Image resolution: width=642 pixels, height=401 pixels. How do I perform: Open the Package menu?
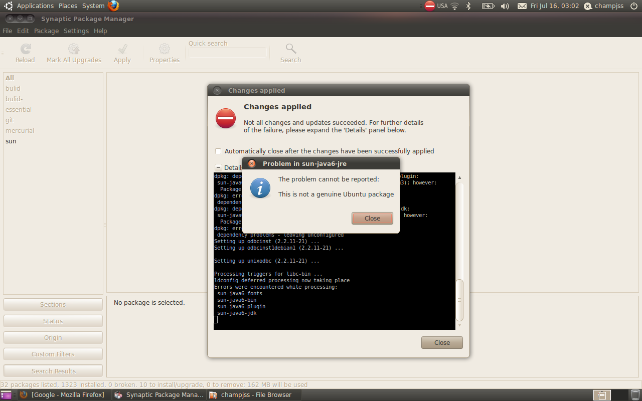coord(47,31)
